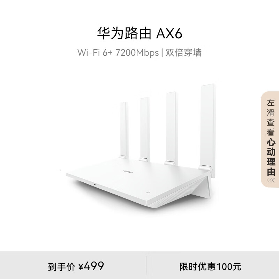Click the Wi-Fi 6+ 7200Mbps spec text
The image size is (279, 279).
pos(118,53)
